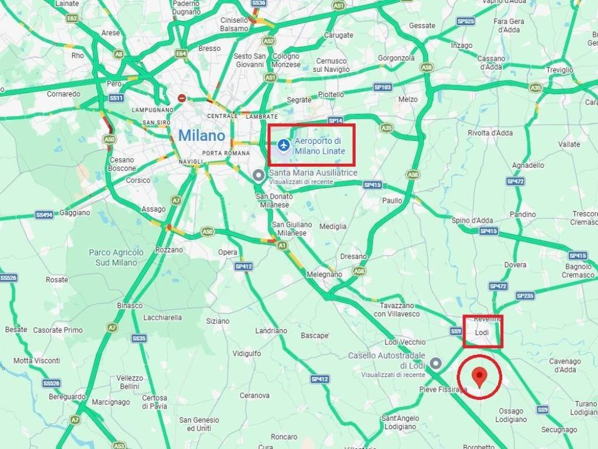Select the A1 motorway shield near Melegnano
The height and width of the screenshot is (449, 598).
point(282,246)
